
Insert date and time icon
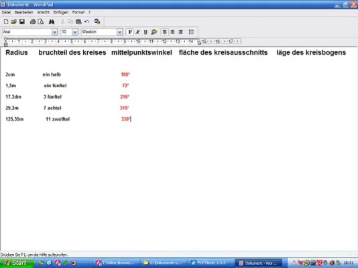coord(97,21)
